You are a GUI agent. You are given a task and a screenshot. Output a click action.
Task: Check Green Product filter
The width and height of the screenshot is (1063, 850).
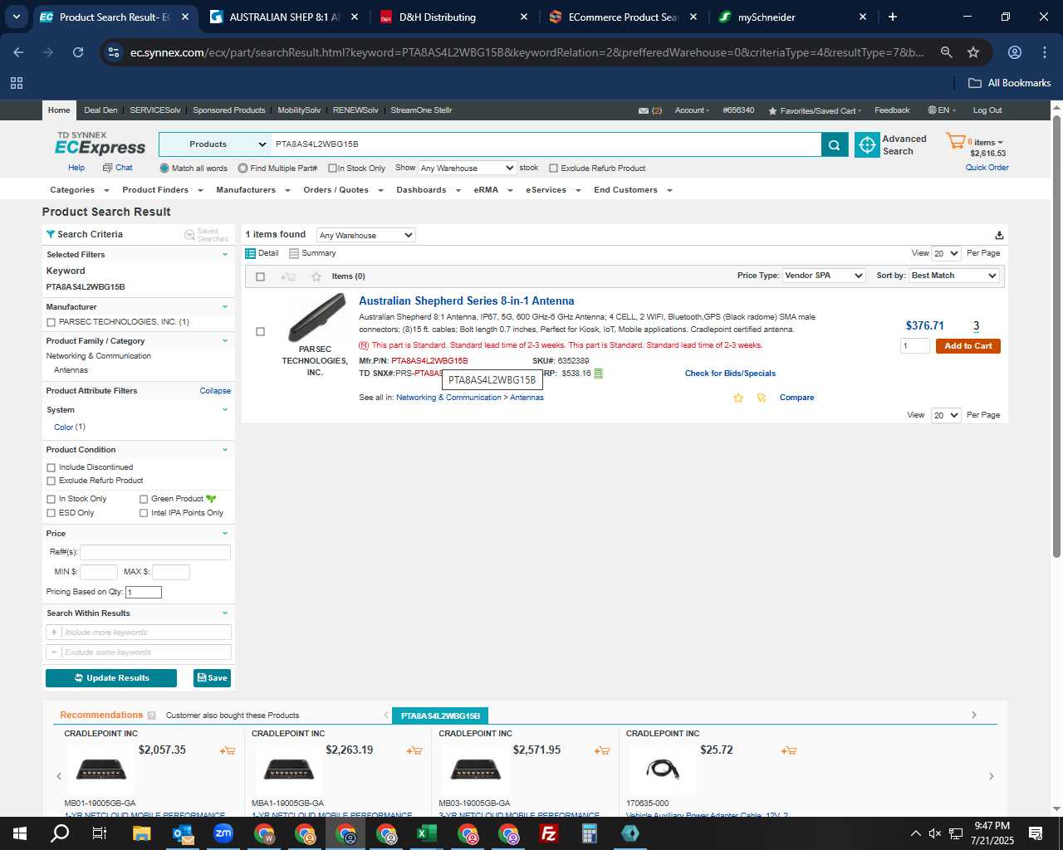tap(144, 499)
